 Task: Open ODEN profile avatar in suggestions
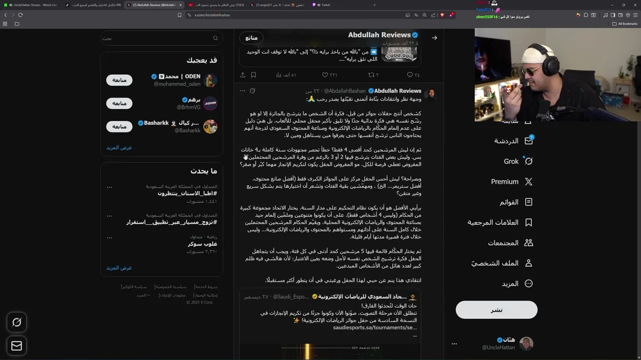coord(210,80)
